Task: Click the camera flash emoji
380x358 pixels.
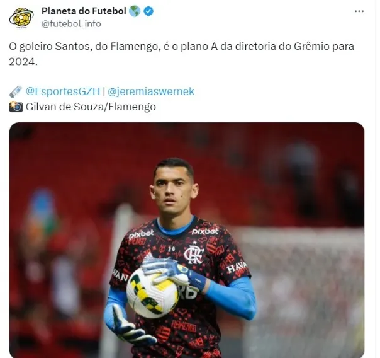Action: click(x=16, y=107)
